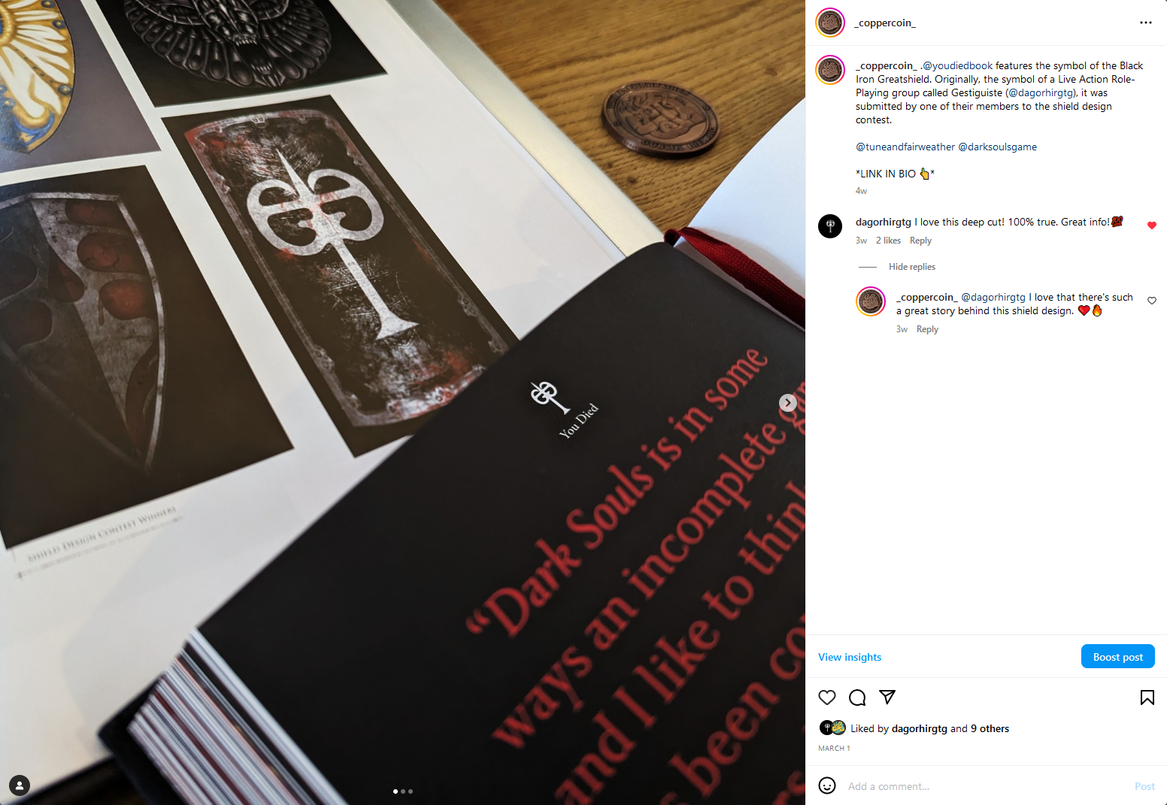The width and height of the screenshot is (1167, 805).
Task: Unlike dagorhirgtg's comment red heart
Action: [1151, 225]
